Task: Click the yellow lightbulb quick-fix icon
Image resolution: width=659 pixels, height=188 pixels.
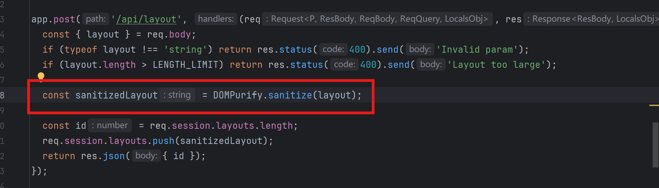Action: tap(41, 76)
